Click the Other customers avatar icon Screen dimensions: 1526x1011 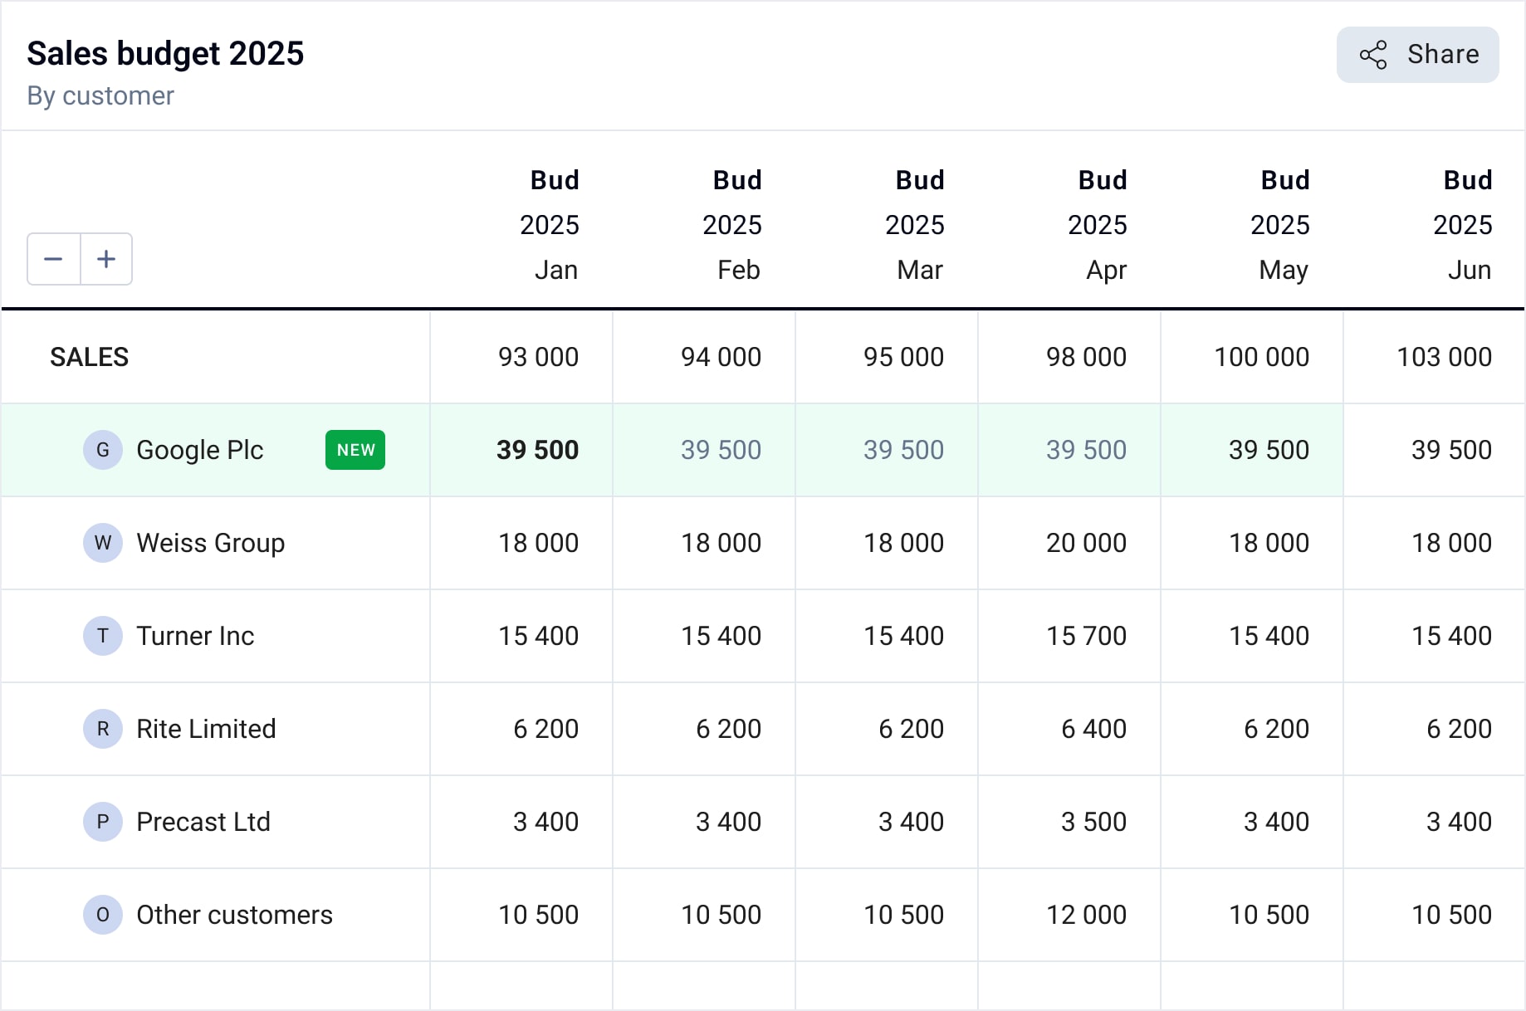(103, 915)
